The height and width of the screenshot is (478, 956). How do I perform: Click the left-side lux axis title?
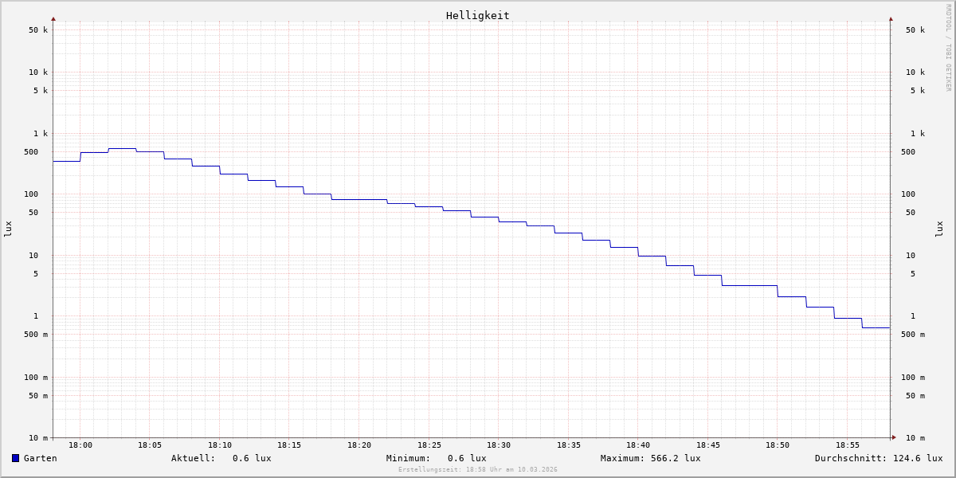coord(8,229)
